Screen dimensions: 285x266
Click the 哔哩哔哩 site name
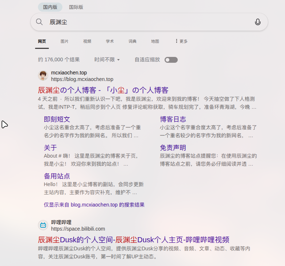61,222
